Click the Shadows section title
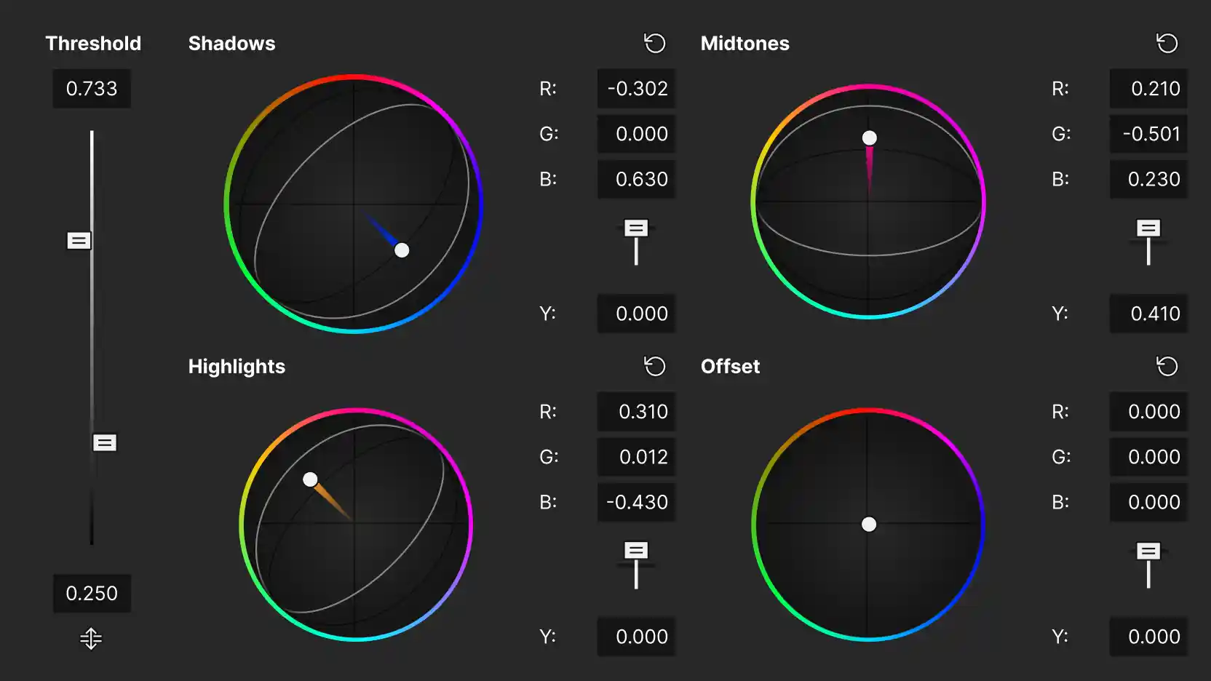This screenshot has width=1211, height=681. pyautogui.click(x=231, y=44)
